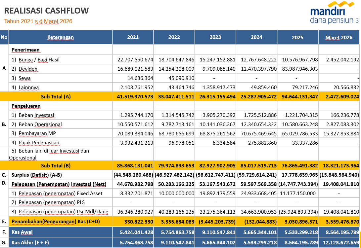
Task: Click the 2021 column header
Action: click(133, 37)
